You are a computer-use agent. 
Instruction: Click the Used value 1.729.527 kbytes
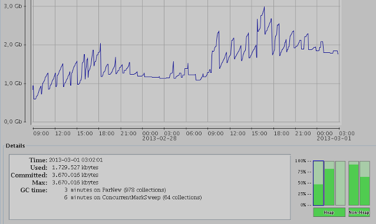coord(75,168)
